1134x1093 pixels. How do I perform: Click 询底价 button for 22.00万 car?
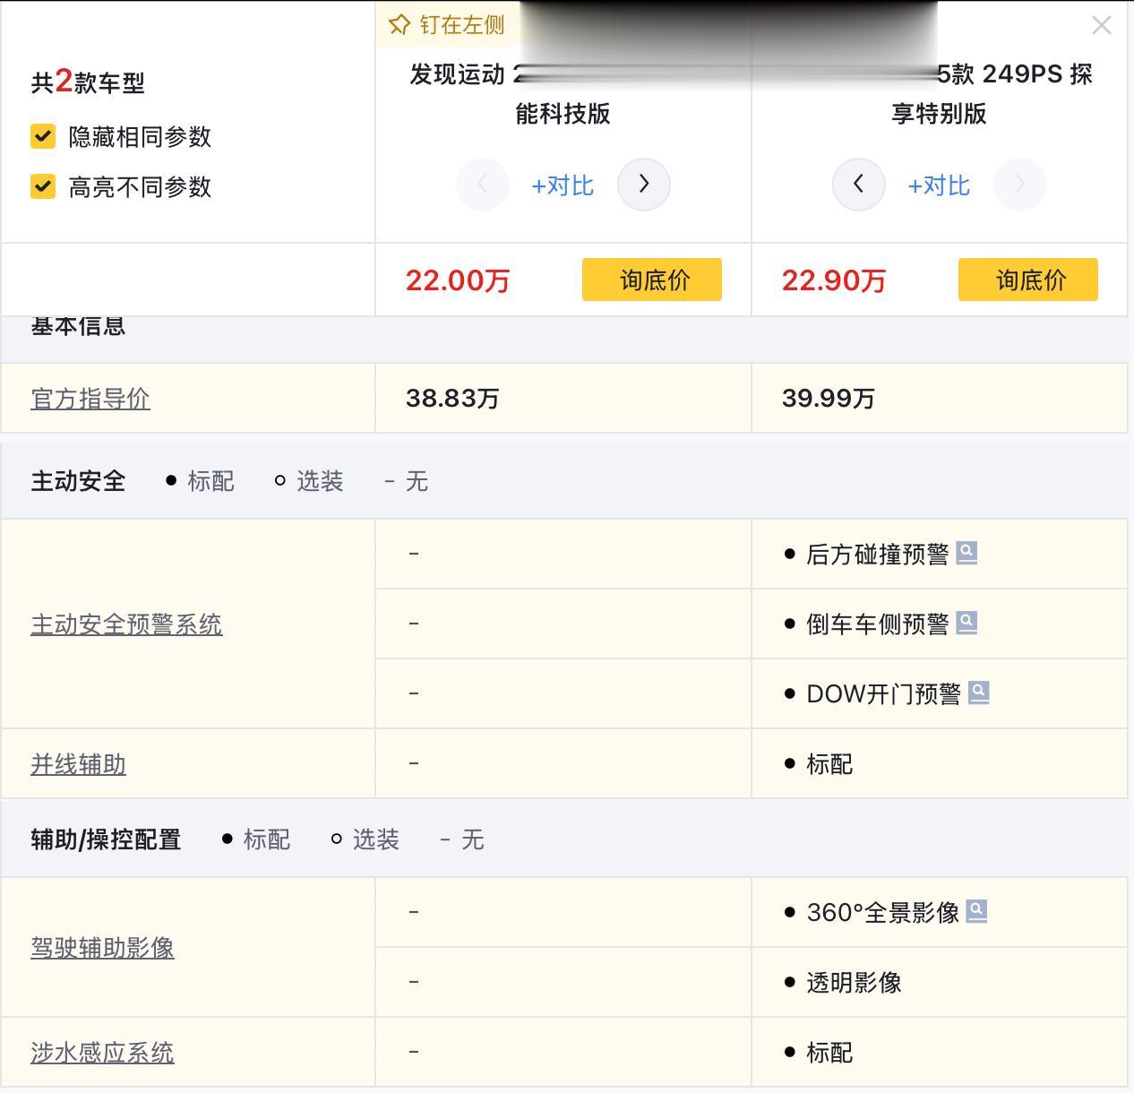pyautogui.click(x=652, y=280)
